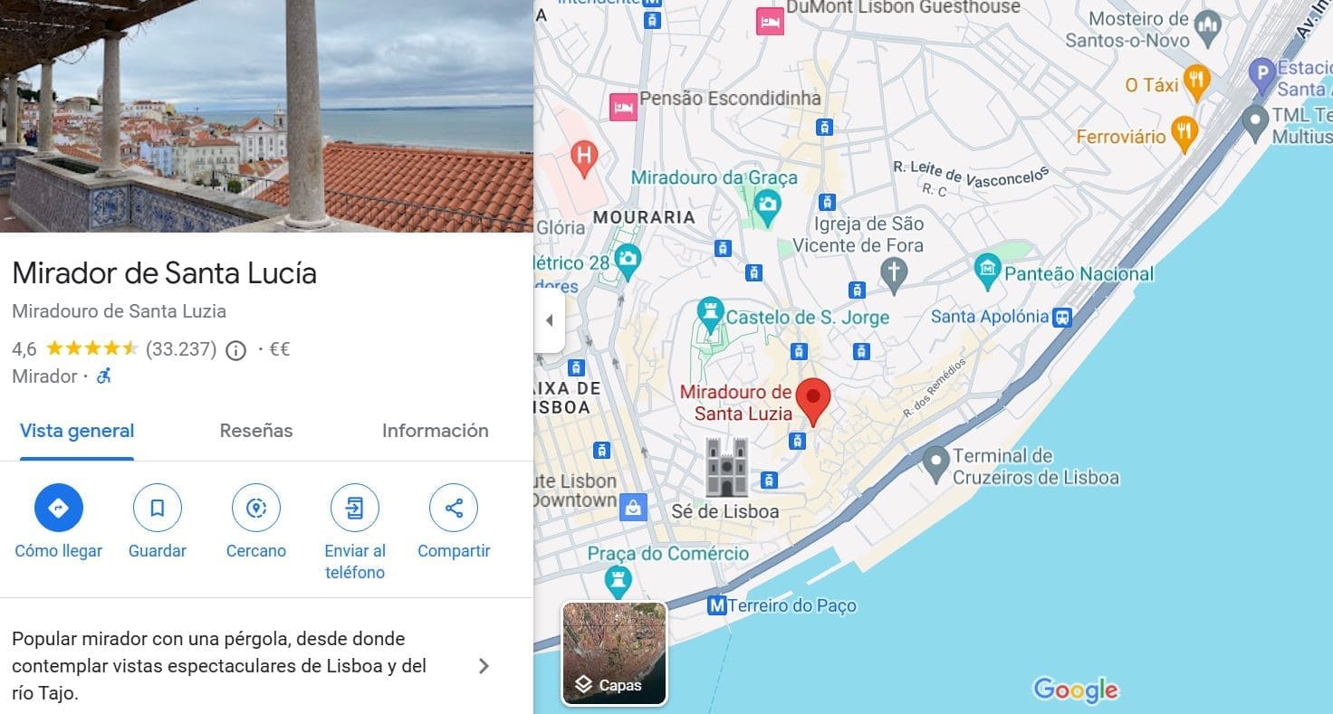This screenshot has width=1333, height=714.
Task: Click the Sé de Lisboa cathedral icon
Action: pyautogui.click(x=727, y=466)
